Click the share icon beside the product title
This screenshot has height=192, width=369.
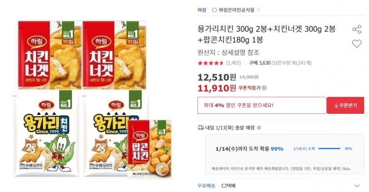click(357, 29)
